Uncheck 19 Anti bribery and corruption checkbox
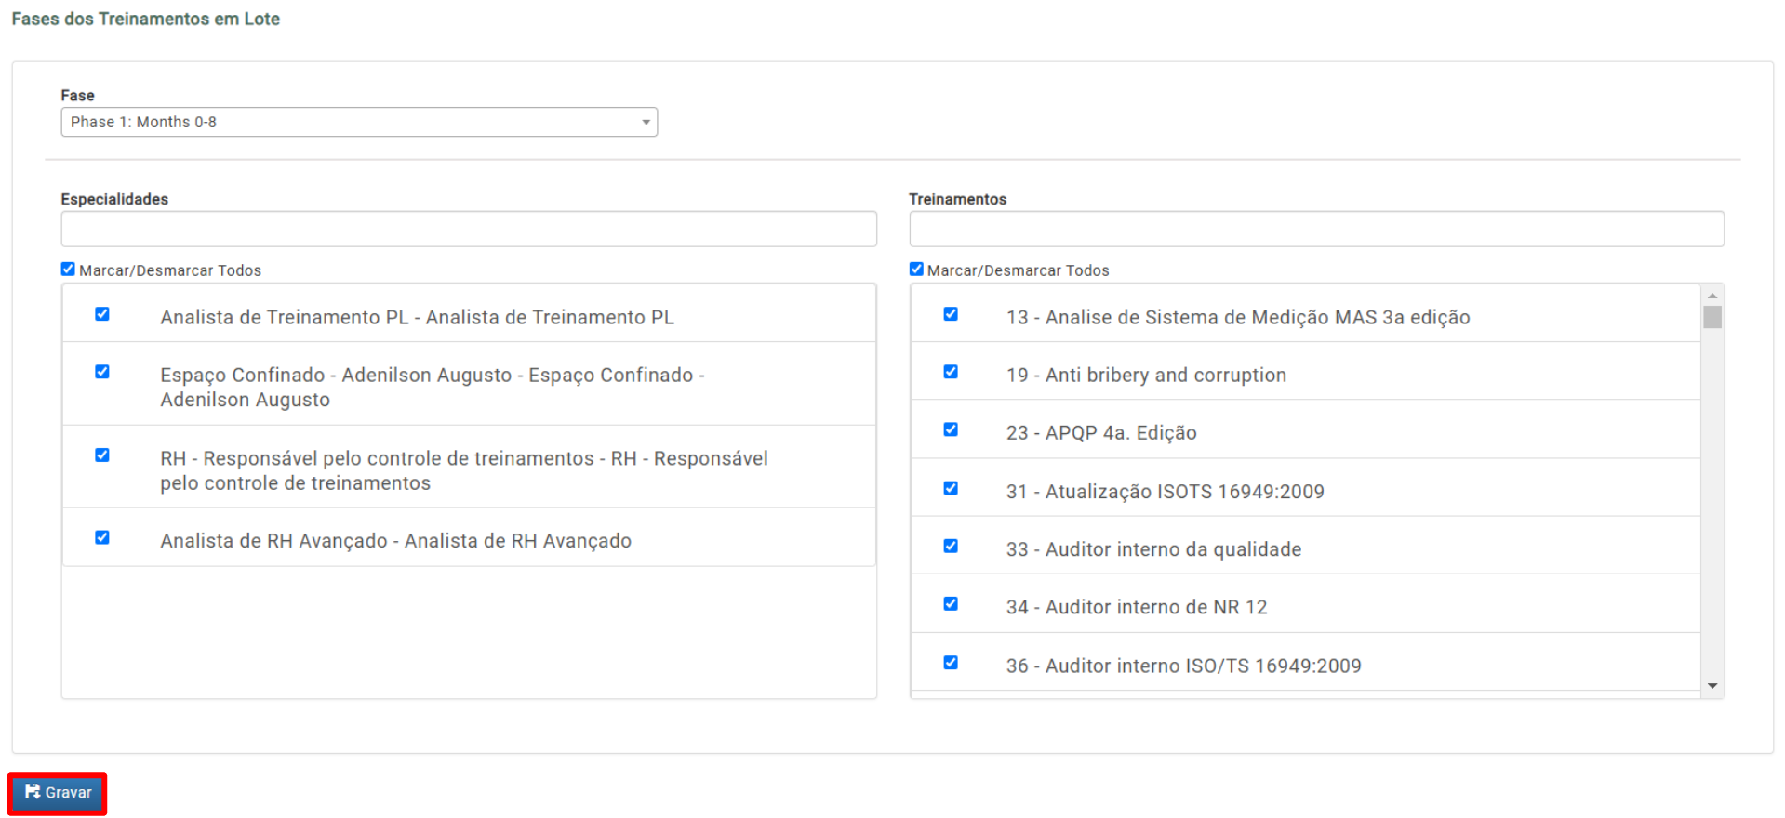 pos(951,372)
